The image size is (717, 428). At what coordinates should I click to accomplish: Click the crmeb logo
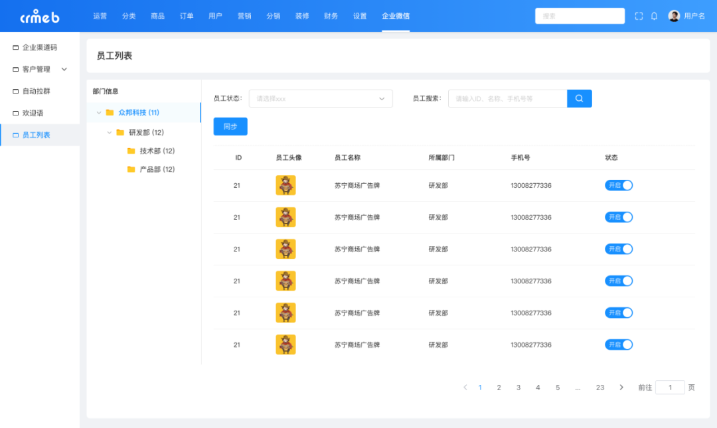[40, 17]
